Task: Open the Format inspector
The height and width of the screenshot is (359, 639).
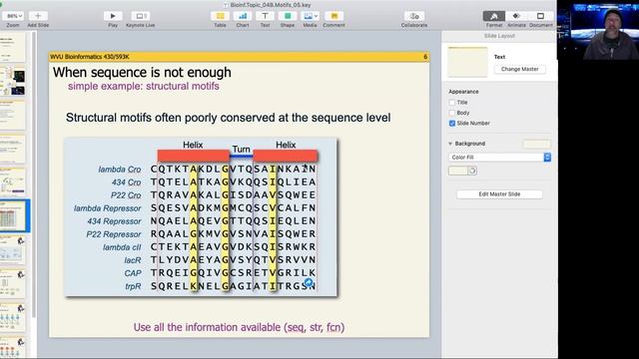Action: (x=494, y=16)
